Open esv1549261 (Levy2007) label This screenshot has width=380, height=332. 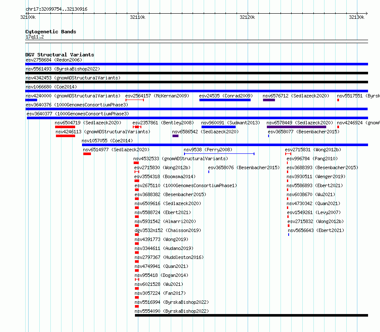coord(314,212)
